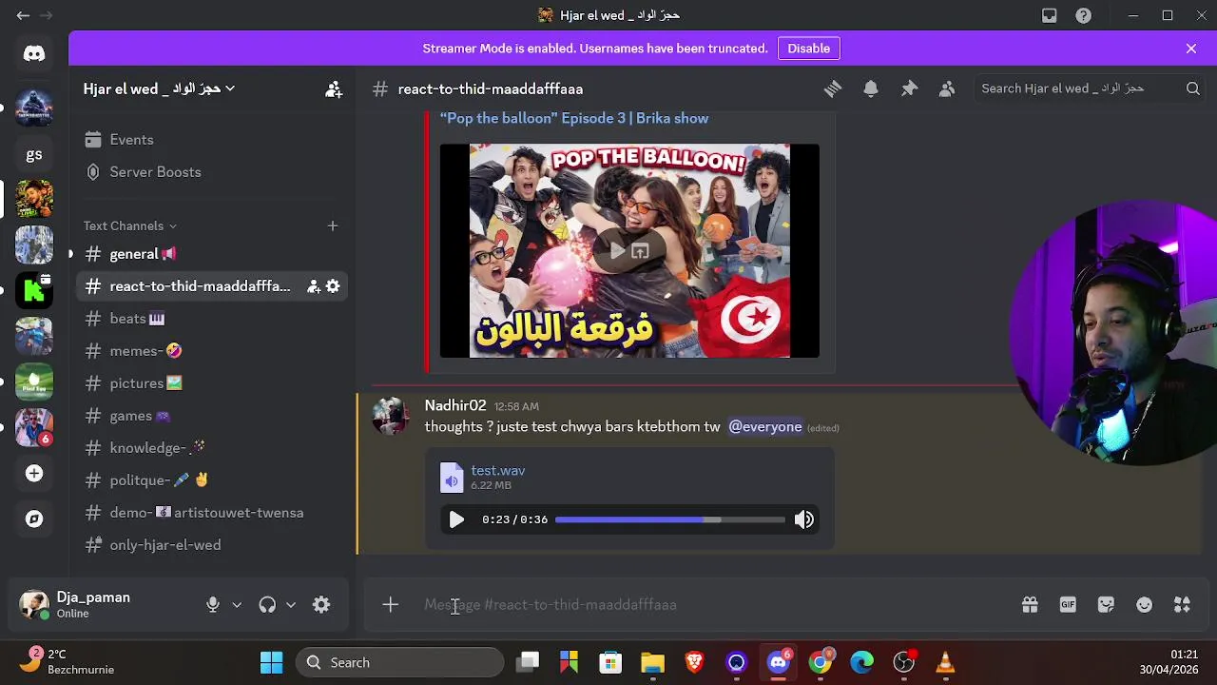Open the Events section

[x=212, y=140]
